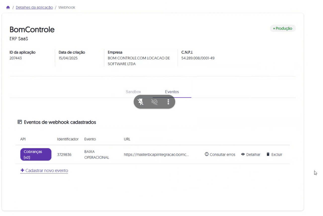Click the Produção status badge
323x216 pixels.
(283, 28)
